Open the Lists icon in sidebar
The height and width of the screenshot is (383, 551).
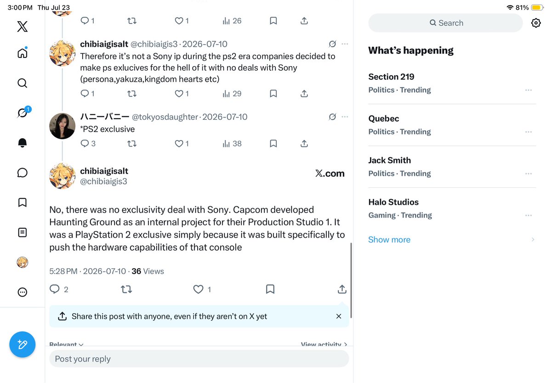coord(23,232)
